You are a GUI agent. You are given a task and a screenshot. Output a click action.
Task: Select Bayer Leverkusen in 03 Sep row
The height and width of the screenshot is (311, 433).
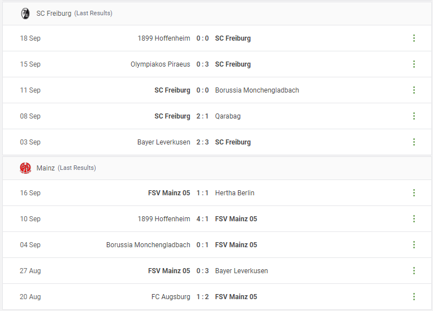(163, 142)
